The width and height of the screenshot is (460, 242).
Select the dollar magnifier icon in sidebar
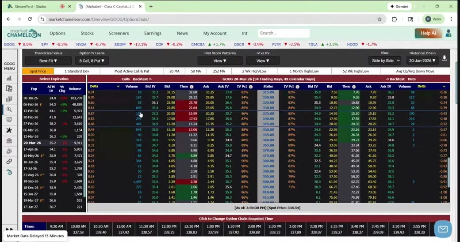point(9,109)
